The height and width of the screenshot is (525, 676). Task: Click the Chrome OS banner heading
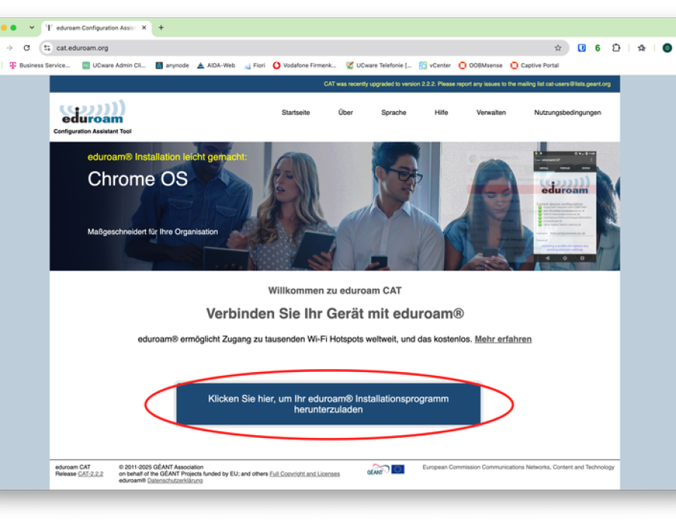(x=137, y=179)
